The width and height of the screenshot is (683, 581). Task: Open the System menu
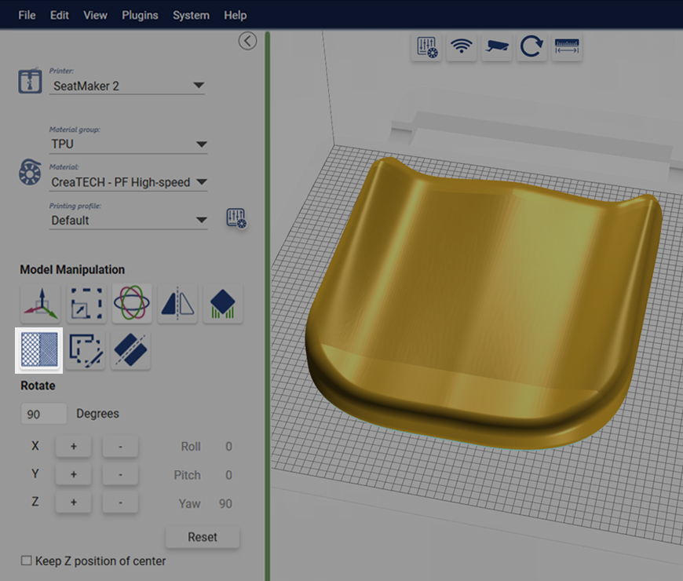click(x=191, y=15)
